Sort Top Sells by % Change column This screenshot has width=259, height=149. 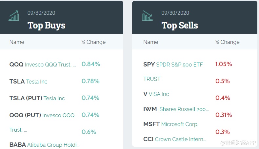(227, 42)
